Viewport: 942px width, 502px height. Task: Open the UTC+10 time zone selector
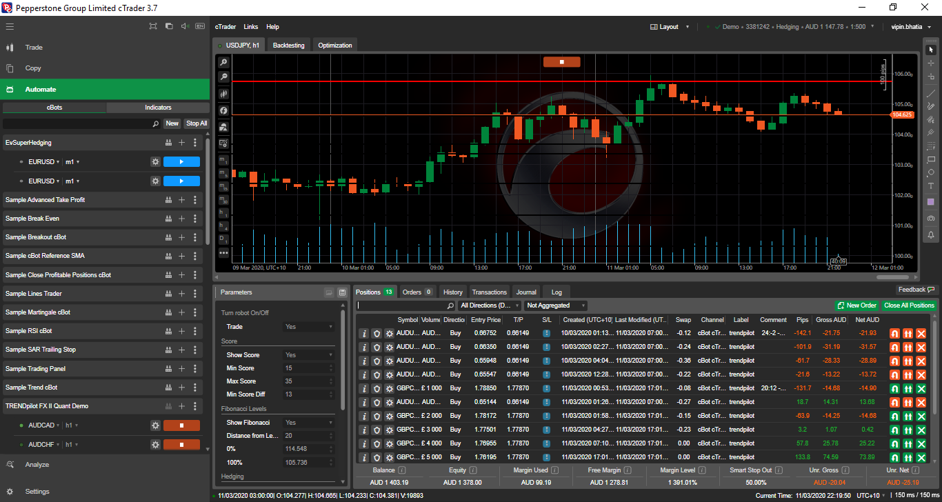[x=870, y=495]
